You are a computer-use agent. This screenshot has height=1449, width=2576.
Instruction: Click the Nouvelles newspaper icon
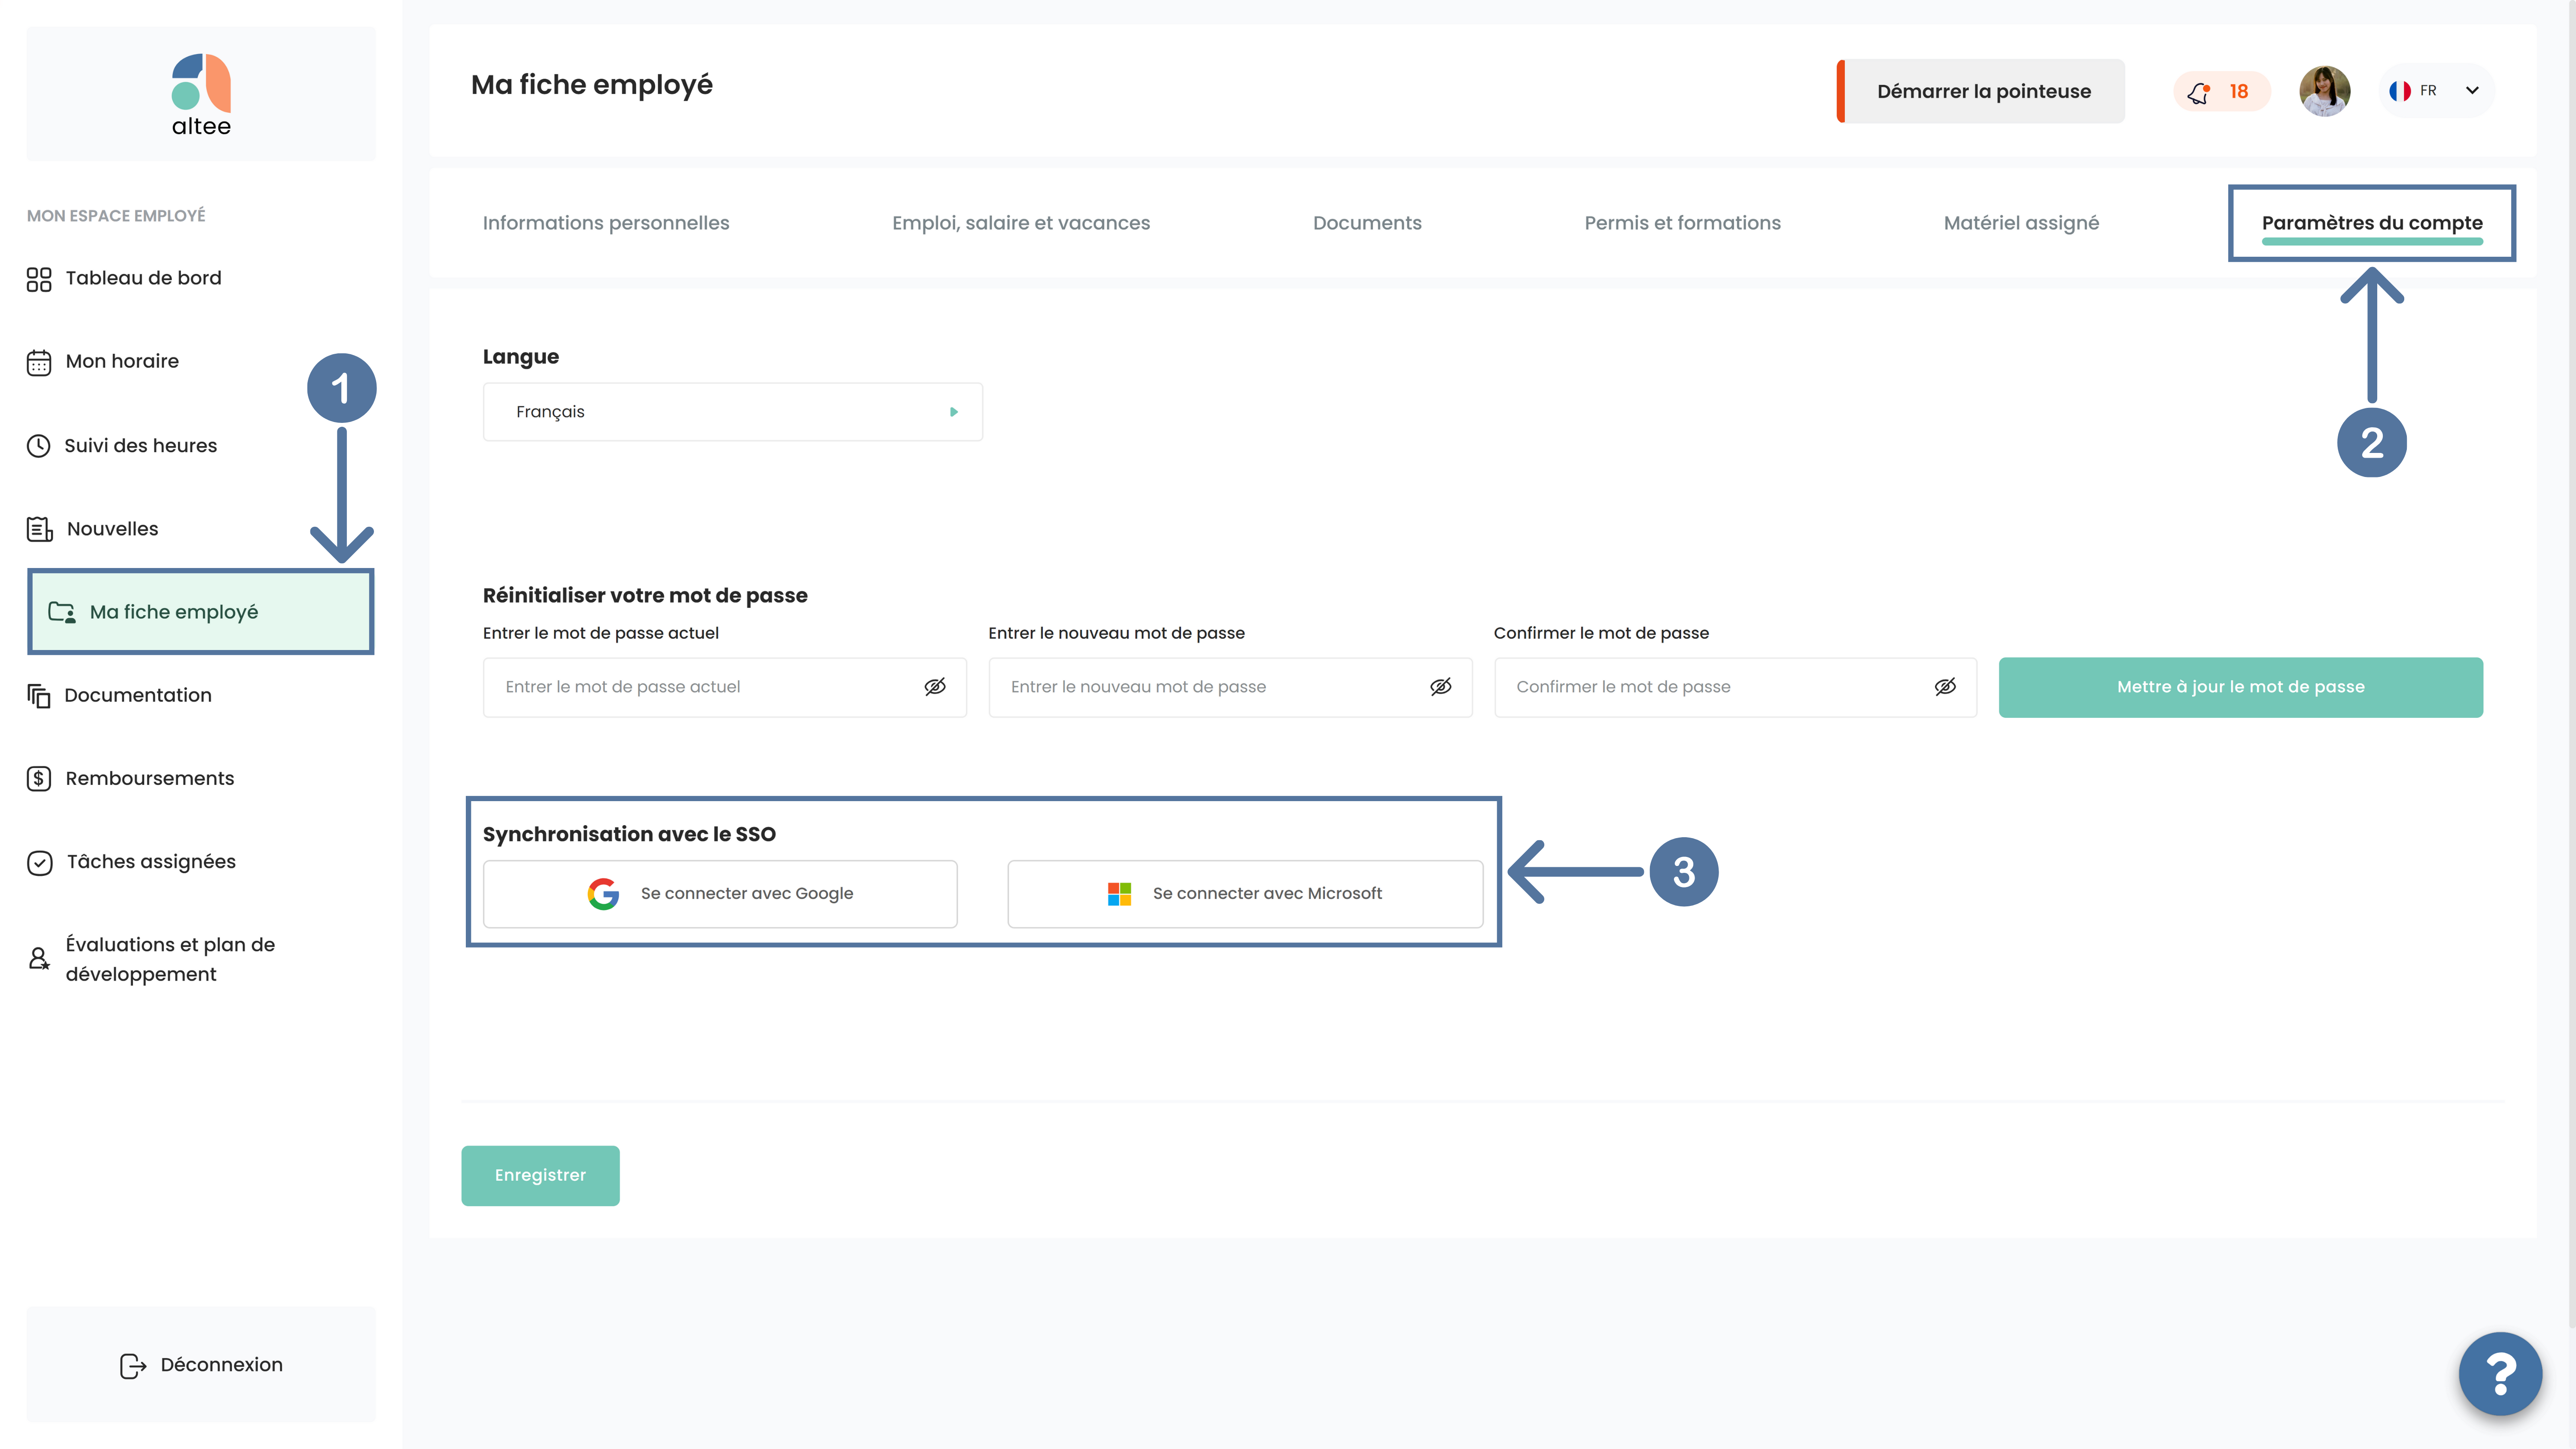tap(40, 529)
